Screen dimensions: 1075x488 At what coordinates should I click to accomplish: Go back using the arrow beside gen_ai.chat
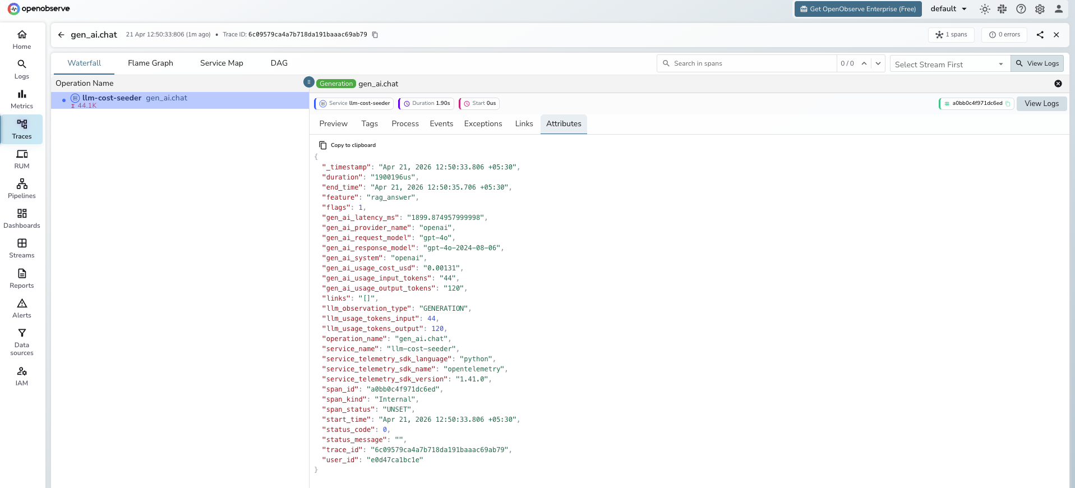pos(61,35)
